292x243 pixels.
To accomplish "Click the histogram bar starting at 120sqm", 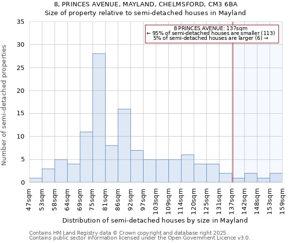I will (201, 173).
